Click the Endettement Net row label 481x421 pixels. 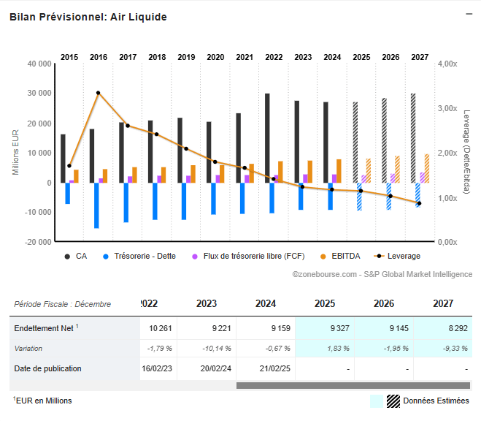(46, 328)
